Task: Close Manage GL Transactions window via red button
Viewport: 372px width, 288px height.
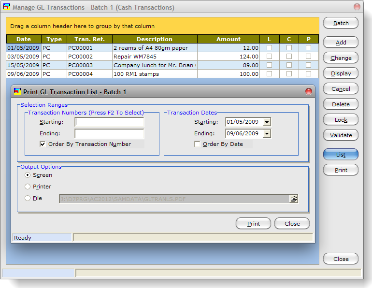Action: (357, 7)
